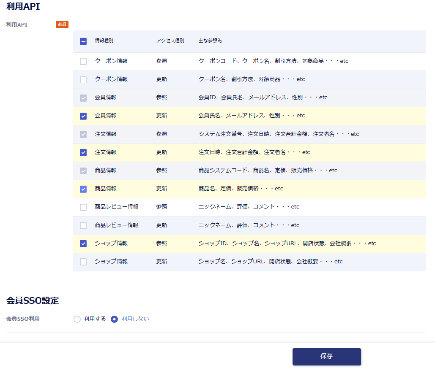Check クーポン情報 参照 checkbox
435x368 pixels.
tap(83, 61)
